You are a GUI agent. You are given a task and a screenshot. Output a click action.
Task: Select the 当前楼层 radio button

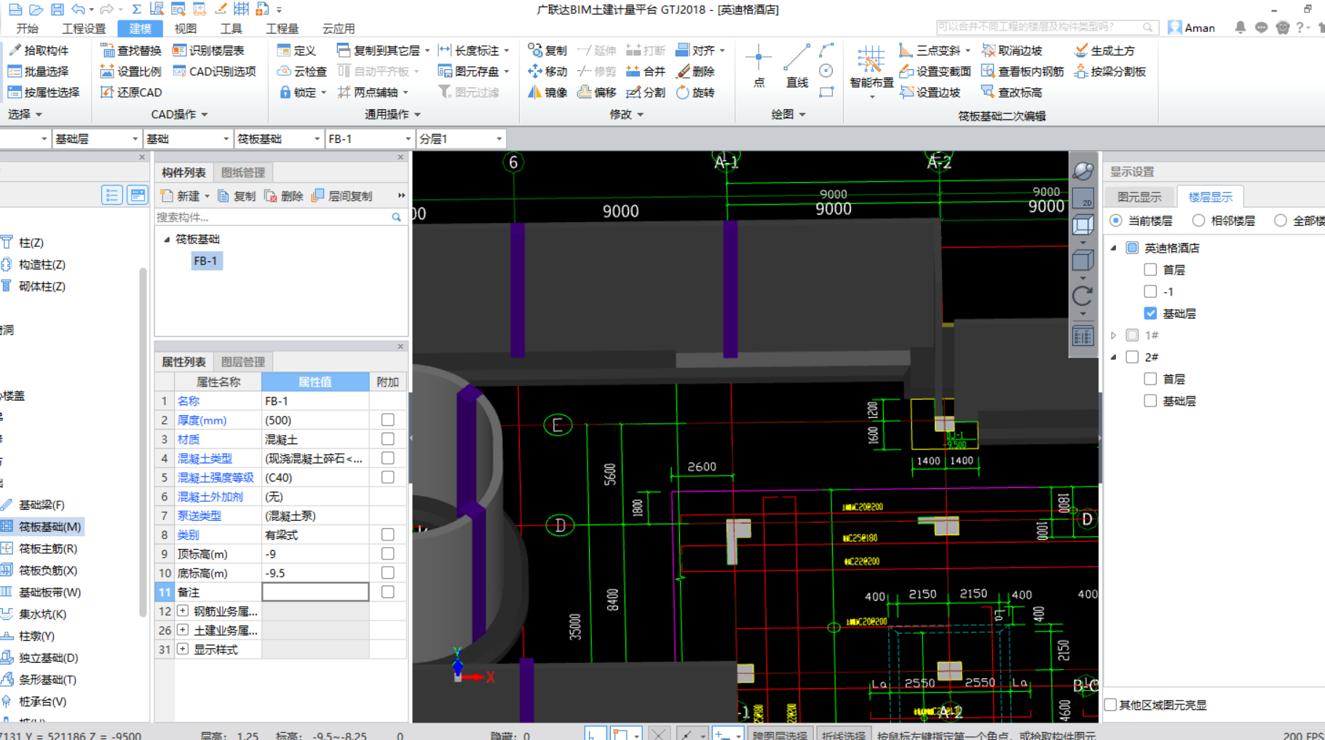[x=1116, y=221]
